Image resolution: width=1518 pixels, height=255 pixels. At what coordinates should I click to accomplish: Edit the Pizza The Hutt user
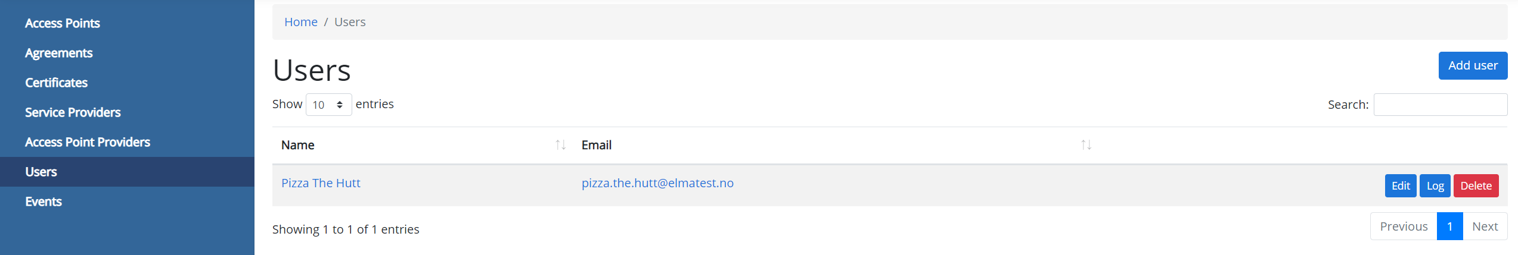(1400, 186)
